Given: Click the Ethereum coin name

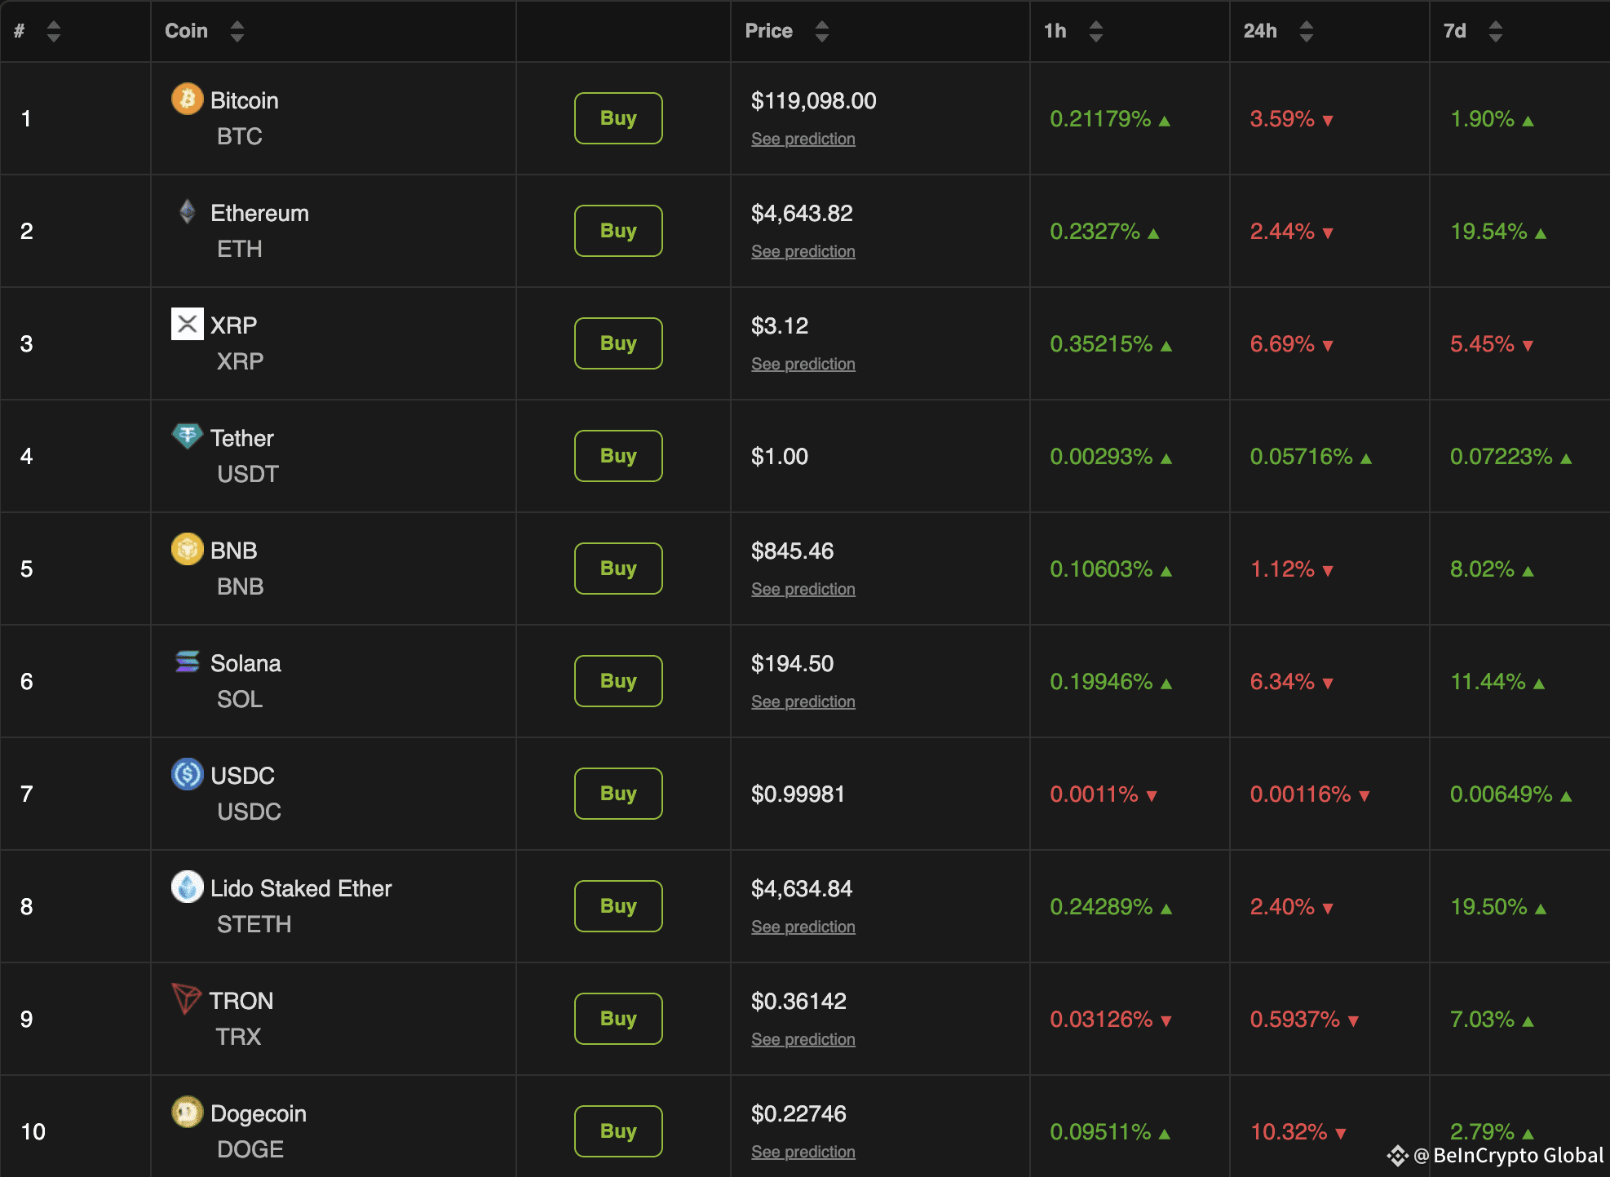Looking at the screenshot, I should [259, 213].
